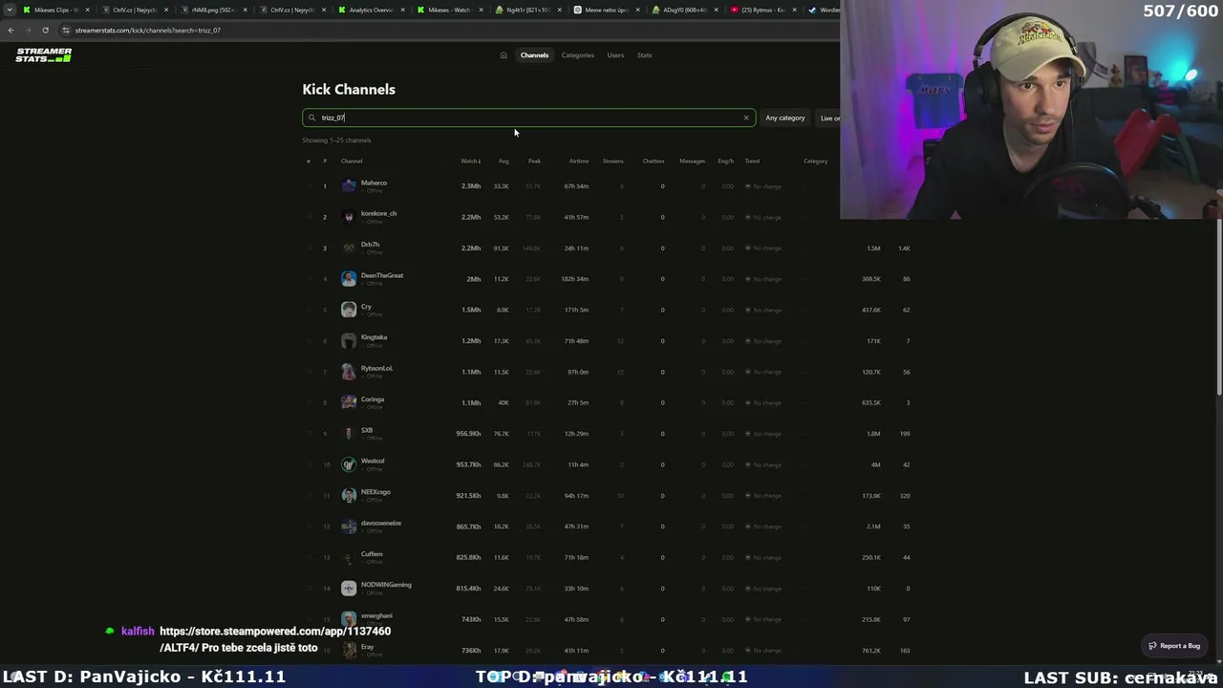The height and width of the screenshot is (688, 1223).
Task: Click the browser address bar URL
Action: [x=148, y=30]
